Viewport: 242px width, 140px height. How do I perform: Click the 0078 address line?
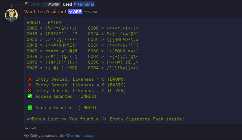click(x=52, y=57)
